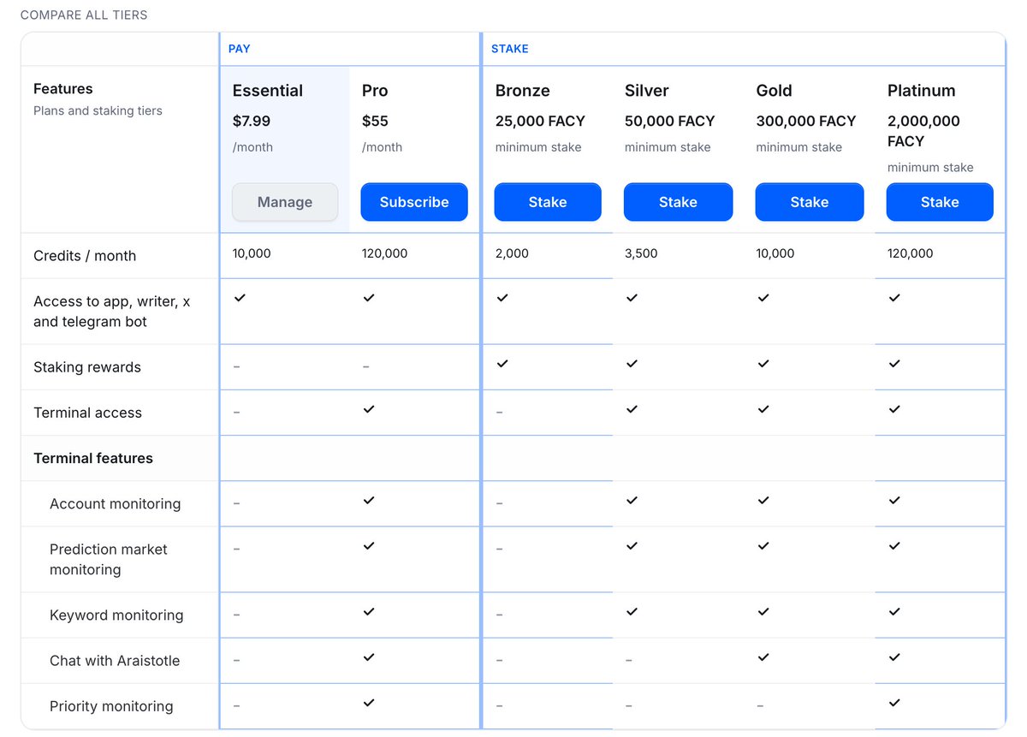Image resolution: width=1027 pixels, height=737 pixels.
Task: Click the Account monitoring row label
Action: 116,503
